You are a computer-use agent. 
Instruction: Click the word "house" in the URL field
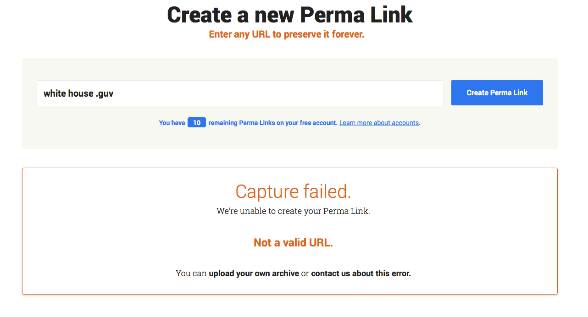tap(81, 93)
